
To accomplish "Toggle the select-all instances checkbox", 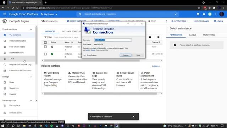I will (45, 42).
